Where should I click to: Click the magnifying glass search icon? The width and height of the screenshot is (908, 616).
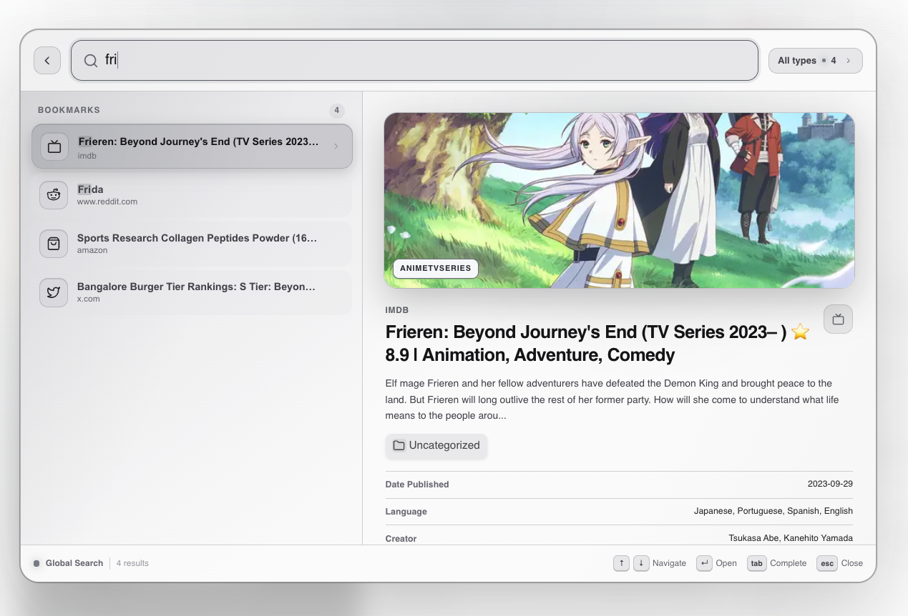pos(91,61)
